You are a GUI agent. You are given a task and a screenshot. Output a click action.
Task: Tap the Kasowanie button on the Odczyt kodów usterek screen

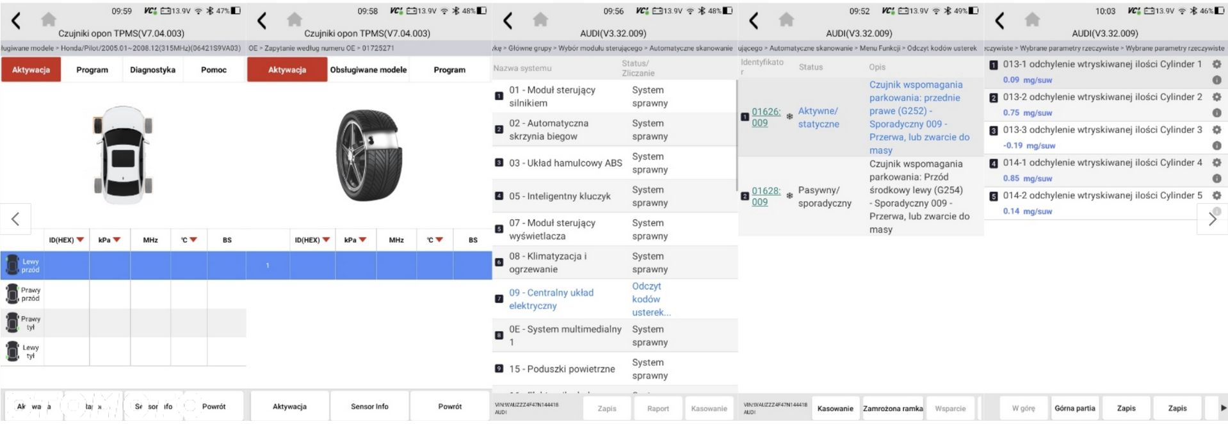tap(835, 408)
